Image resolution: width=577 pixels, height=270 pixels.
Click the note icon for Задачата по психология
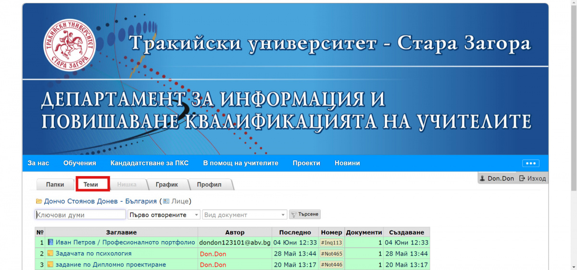(x=50, y=254)
